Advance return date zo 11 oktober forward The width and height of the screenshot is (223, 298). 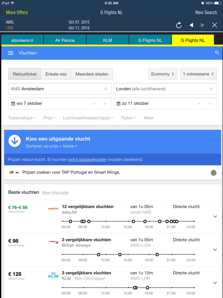point(210,104)
